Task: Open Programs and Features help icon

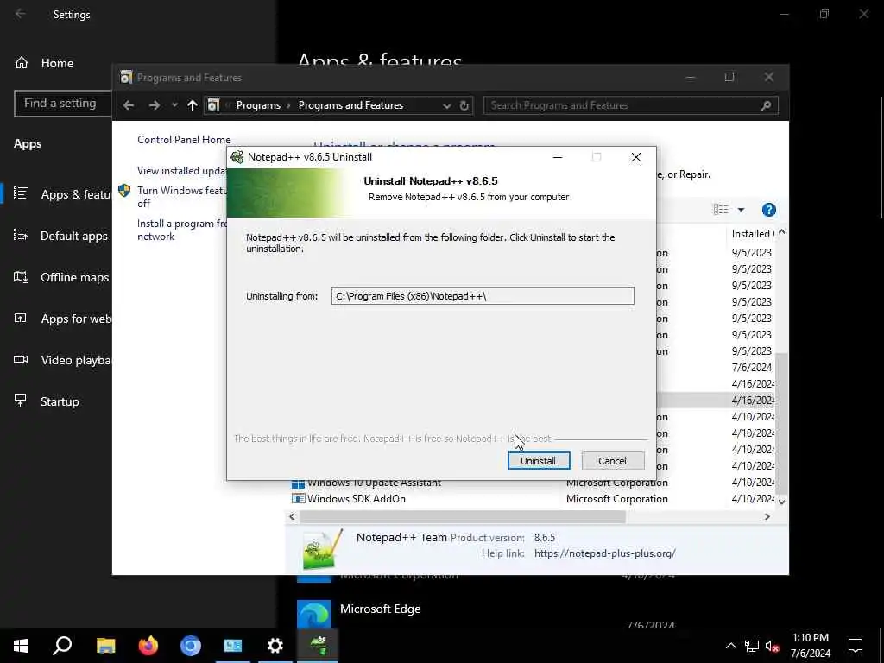Action: click(x=769, y=210)
